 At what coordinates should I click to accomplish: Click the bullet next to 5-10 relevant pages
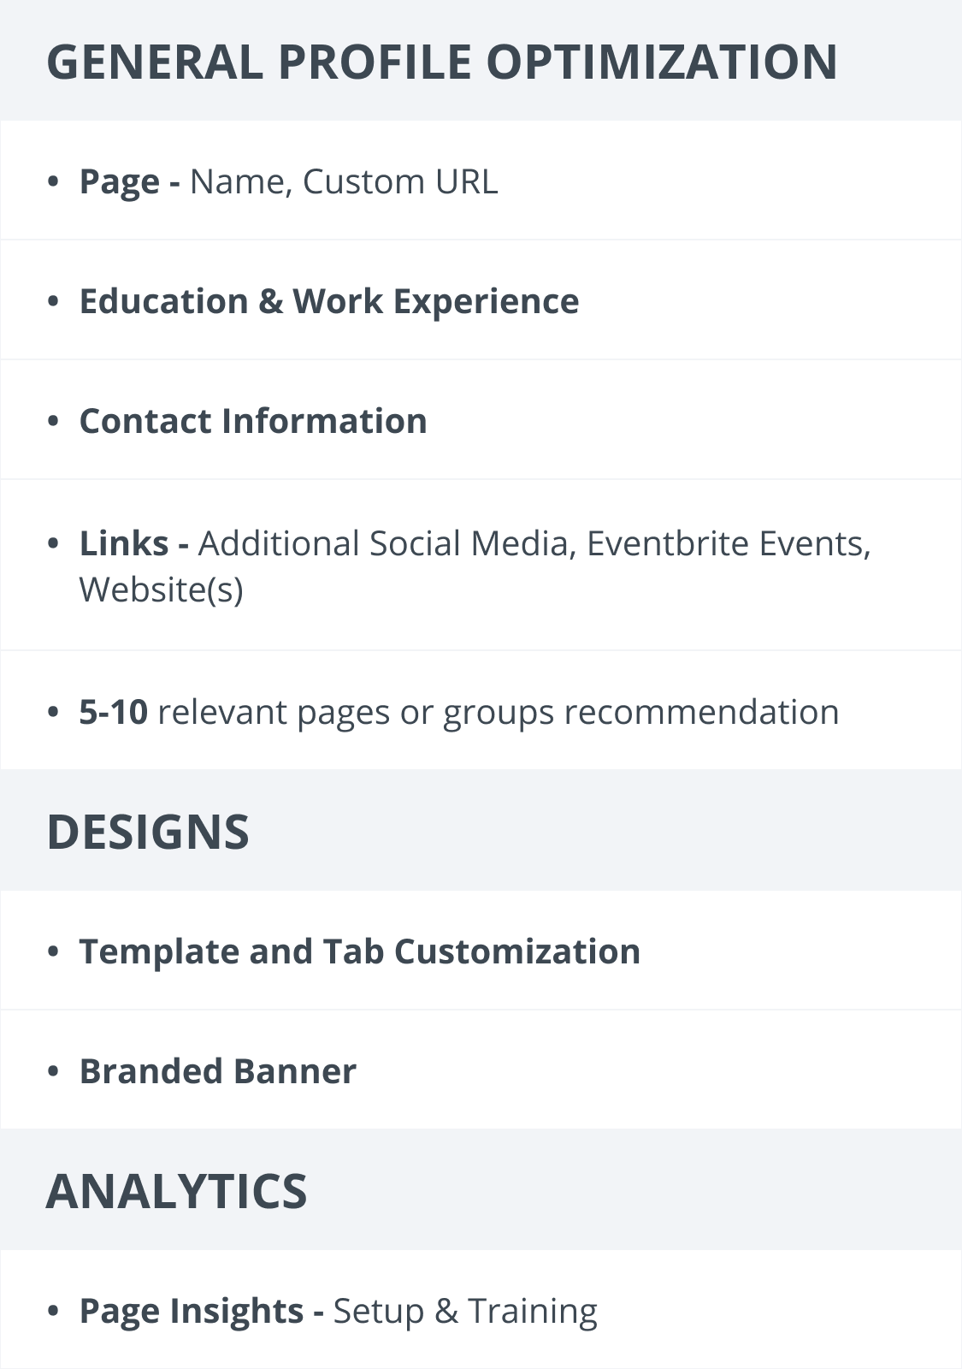[x=53, y=713]
